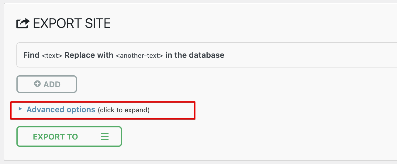Click the export arrow icon beside heading

coord(23,23)
